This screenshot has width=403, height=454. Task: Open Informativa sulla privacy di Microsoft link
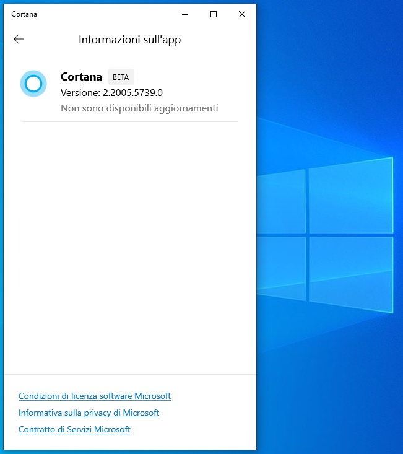(x=89, y=413)
